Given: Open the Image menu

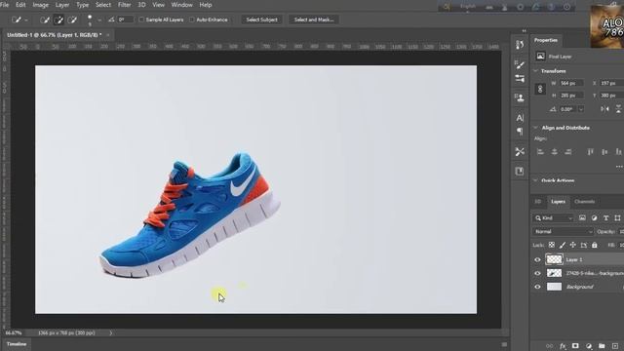Looking at the screenshot, I should (40, 5).
